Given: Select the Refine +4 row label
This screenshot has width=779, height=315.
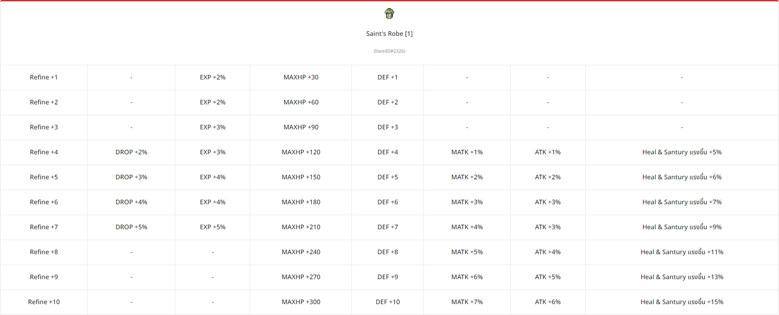Looking at the screenshot, I should [44, 153].
